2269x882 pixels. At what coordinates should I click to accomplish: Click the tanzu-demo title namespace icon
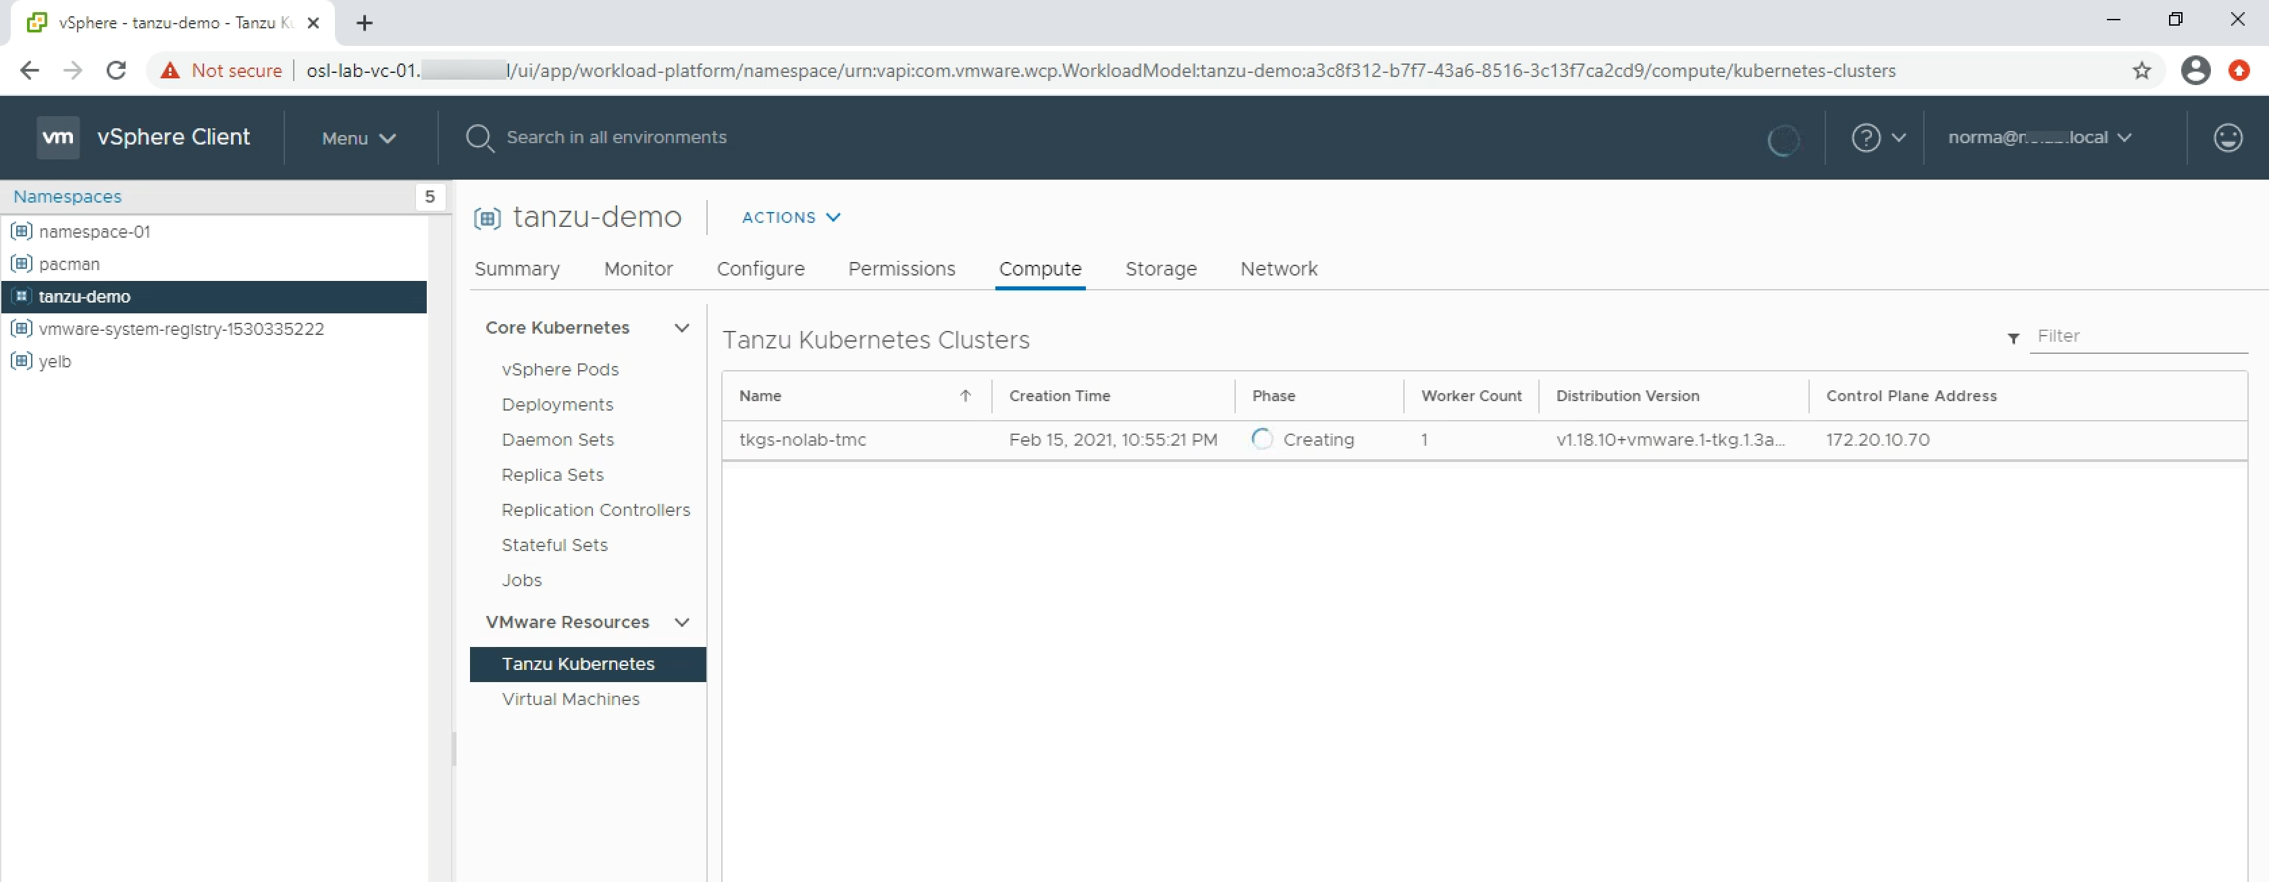coord(487,217)
